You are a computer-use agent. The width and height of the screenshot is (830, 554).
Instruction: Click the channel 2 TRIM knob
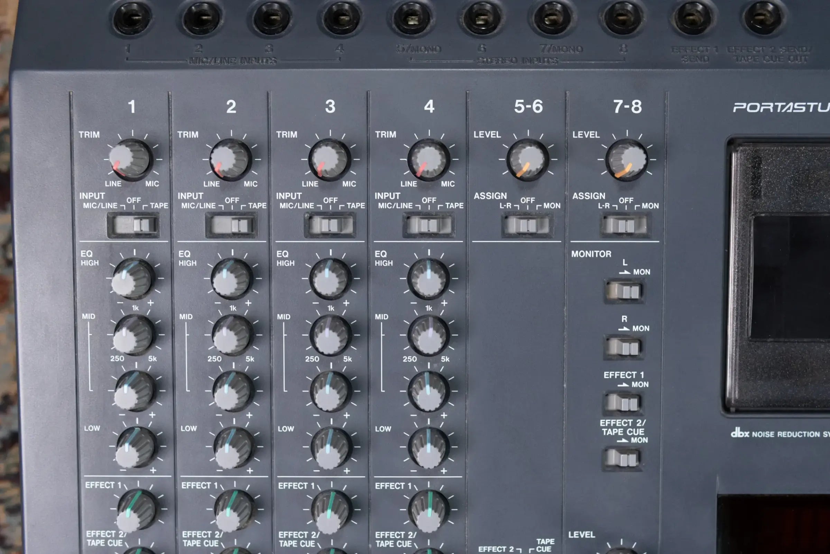[x=231, y=160]
